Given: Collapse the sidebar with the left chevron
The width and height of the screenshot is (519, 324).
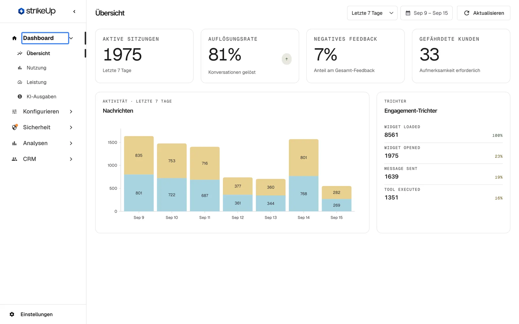Looking at the screenshot, I should pyautogui.click(x=74, y=12).
